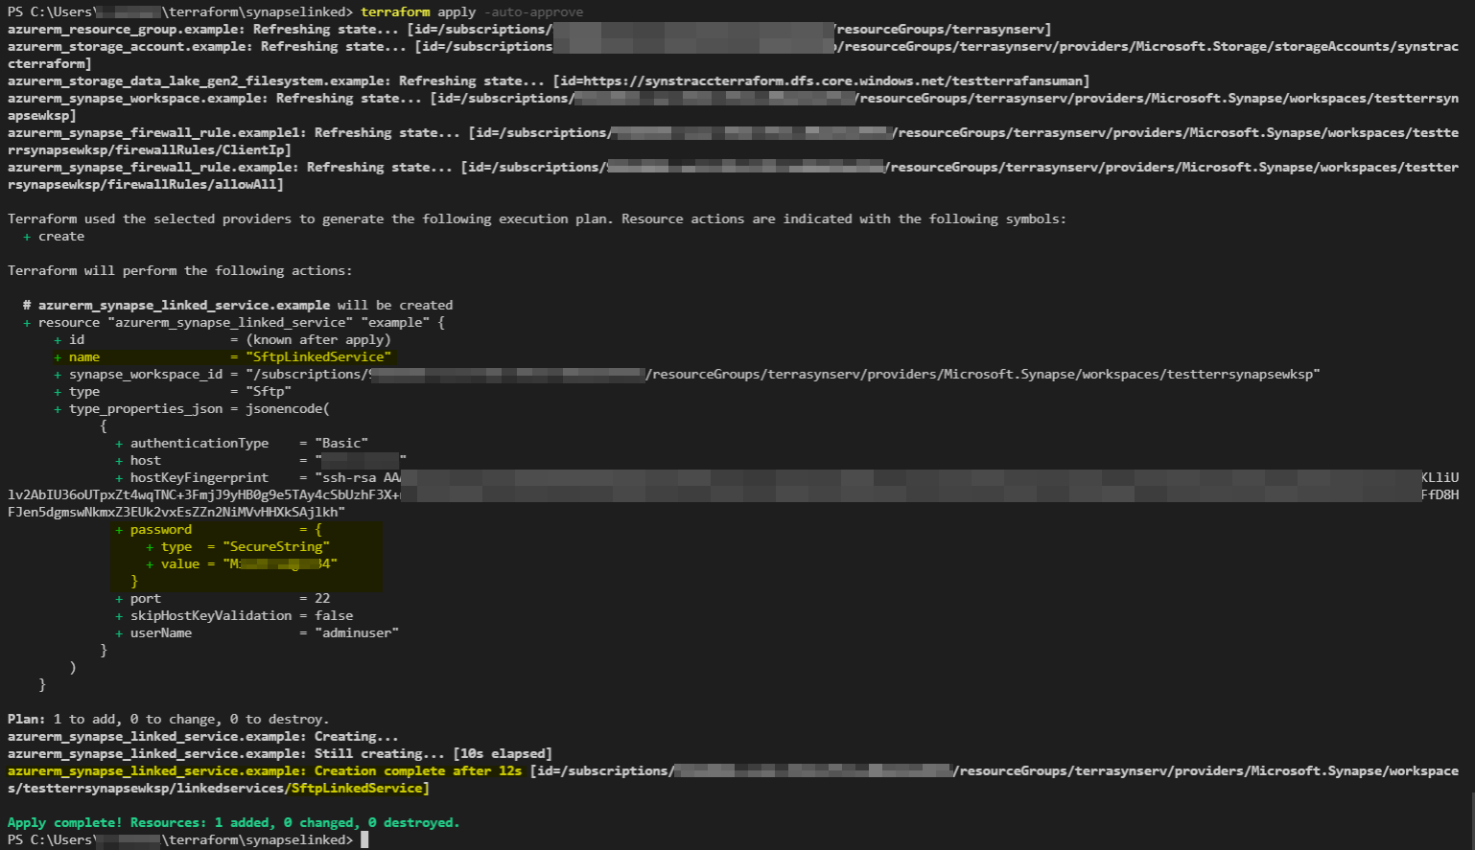Click "Terraform will perform the following actions:"
1475x850 pixels.
tap(180, 270)
